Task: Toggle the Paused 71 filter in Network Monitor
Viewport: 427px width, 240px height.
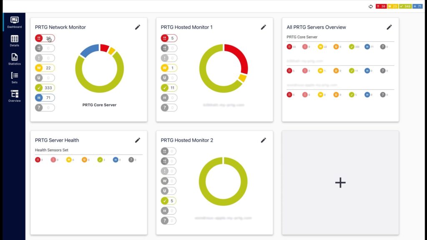Action: pos(45,97)
